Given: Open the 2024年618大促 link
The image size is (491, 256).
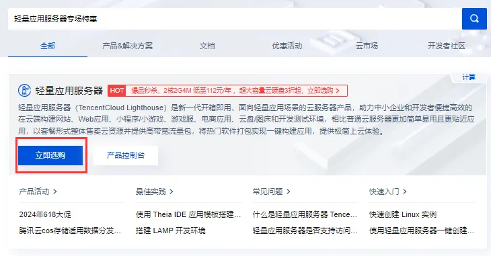Looking at the screenshot, I should (x=45, y=214).
